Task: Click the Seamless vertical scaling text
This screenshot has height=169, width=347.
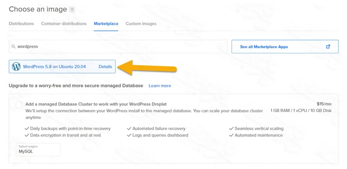Action: 259,129
